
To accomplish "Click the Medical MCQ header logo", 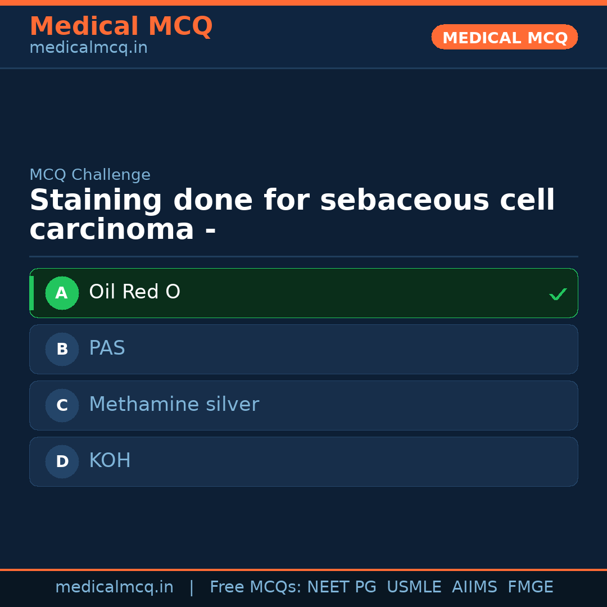I will 121,26.
